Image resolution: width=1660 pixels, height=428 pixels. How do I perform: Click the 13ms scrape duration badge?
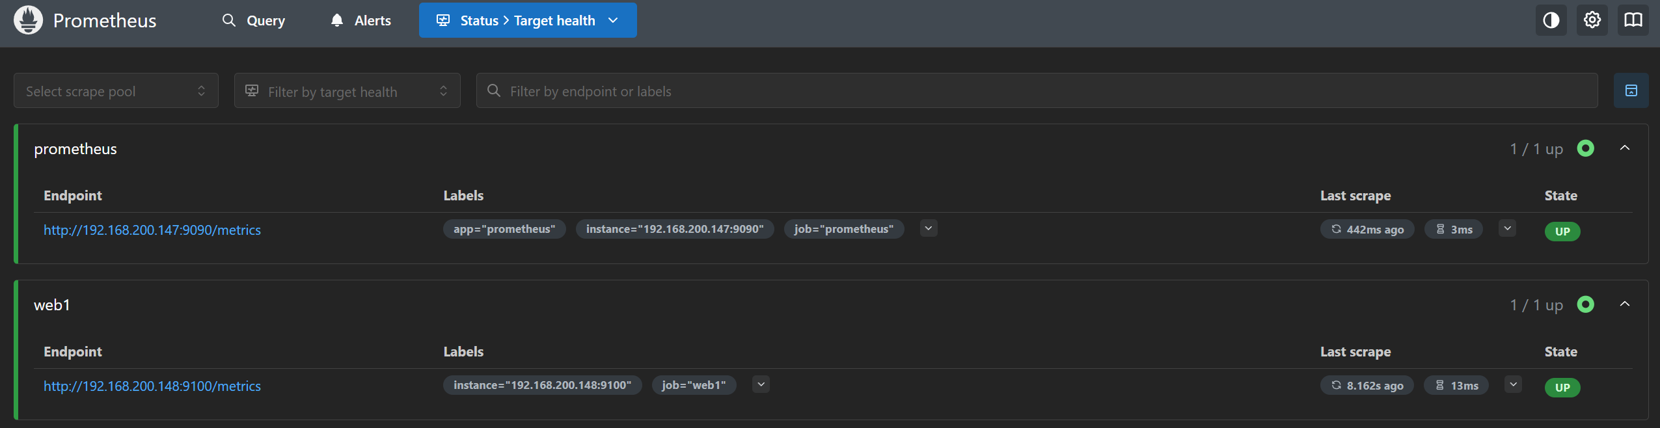coord(1456,385)
